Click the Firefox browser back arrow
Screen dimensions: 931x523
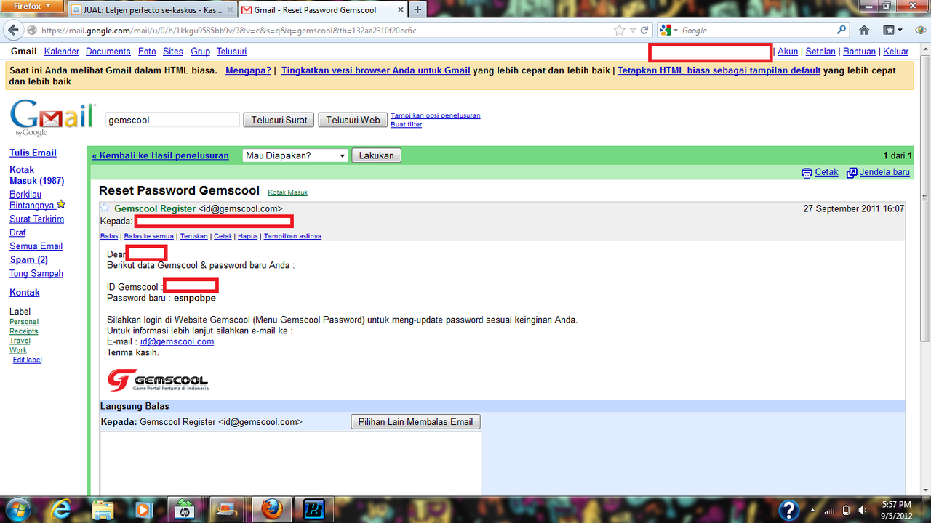14,31
